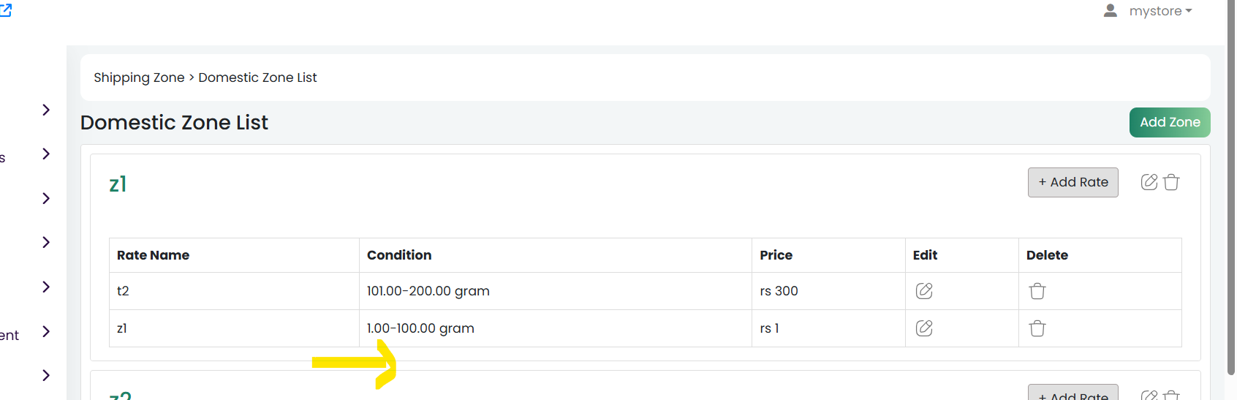Edit the z1 zone with pencil icon
The height and width of the screenshot is (400, 1237).
(1149, 182)
